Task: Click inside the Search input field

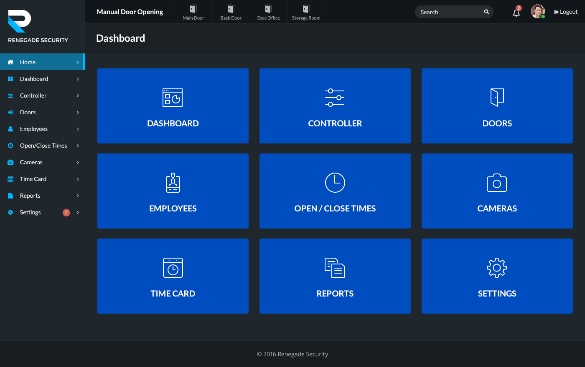Action: coord(447,12)
